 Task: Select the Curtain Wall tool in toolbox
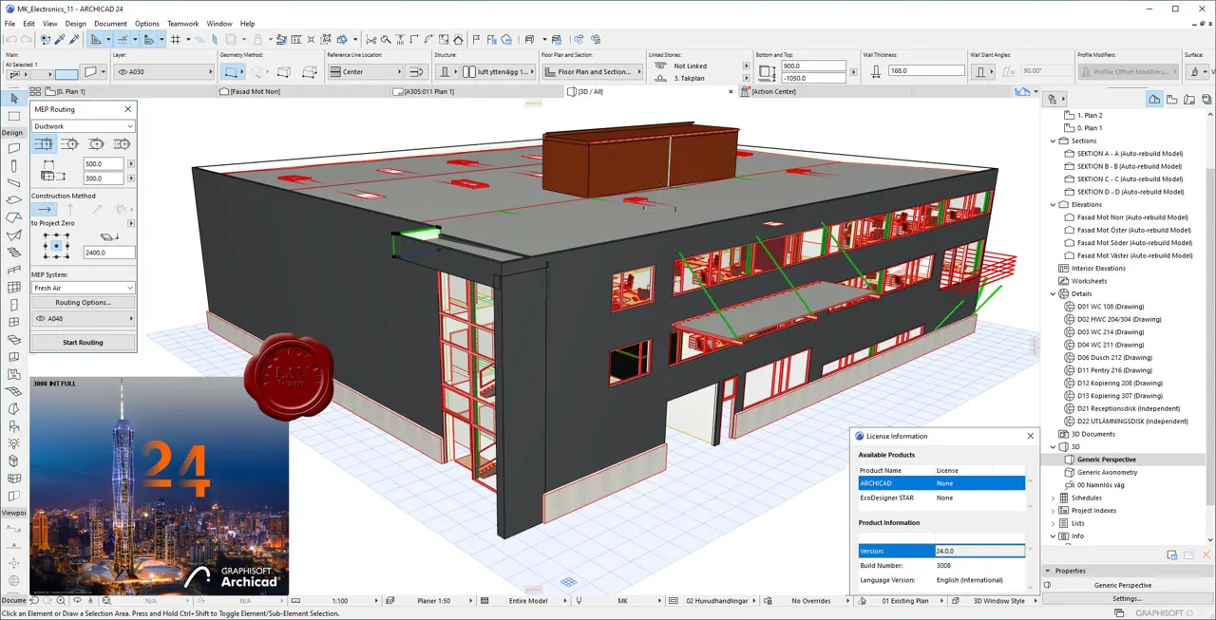[13, 288]
